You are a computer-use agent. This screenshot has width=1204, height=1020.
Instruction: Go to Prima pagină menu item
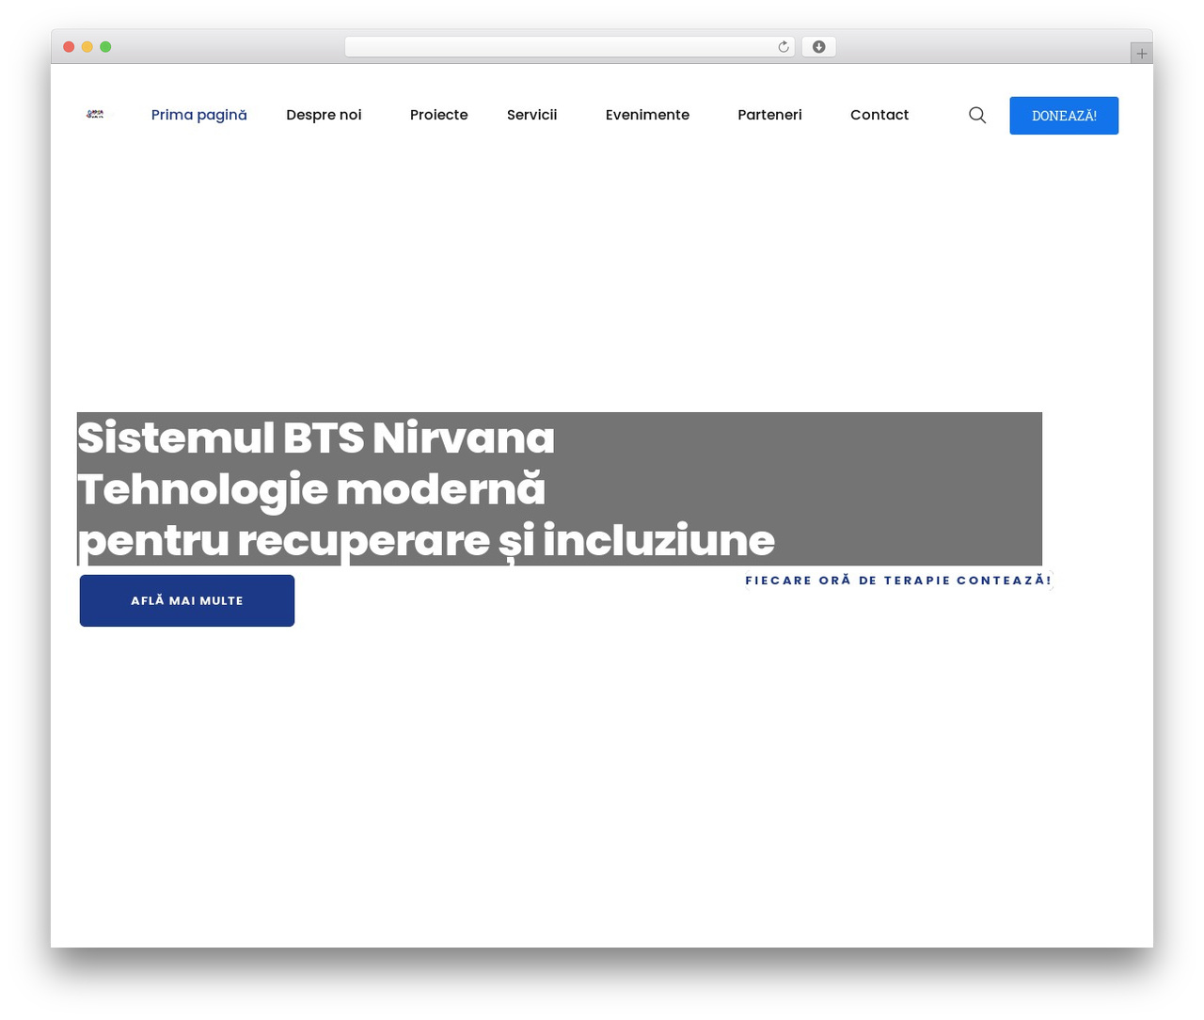[199, 115]
